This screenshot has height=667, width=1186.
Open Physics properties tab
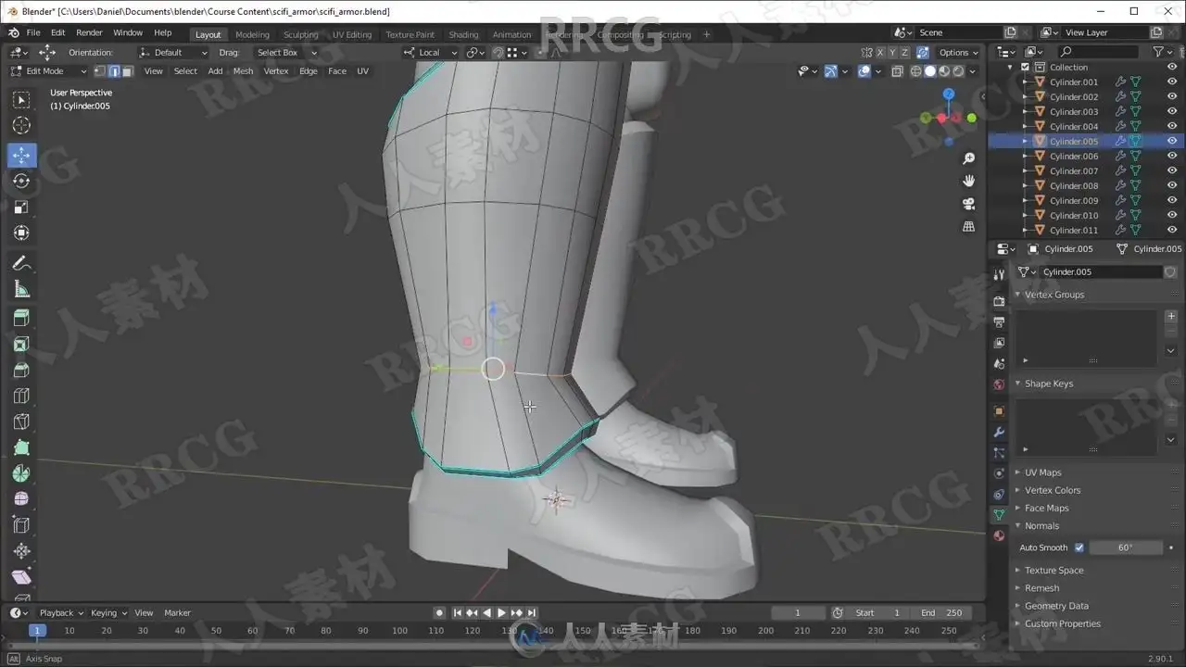click(x=999, y=474)
